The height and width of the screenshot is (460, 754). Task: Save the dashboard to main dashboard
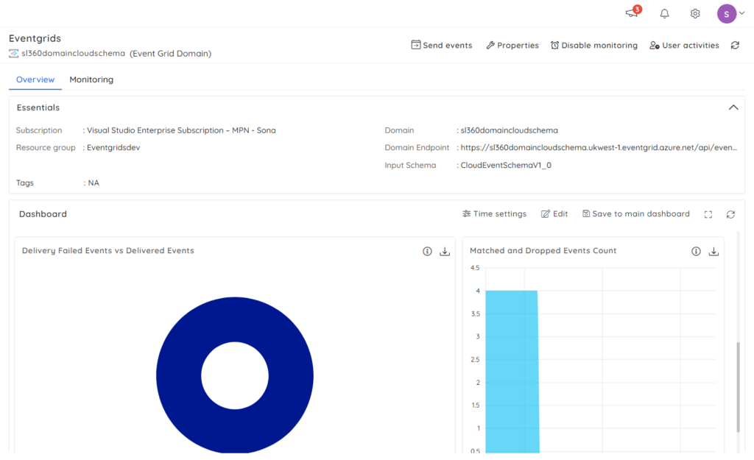(x=636, y=213)
